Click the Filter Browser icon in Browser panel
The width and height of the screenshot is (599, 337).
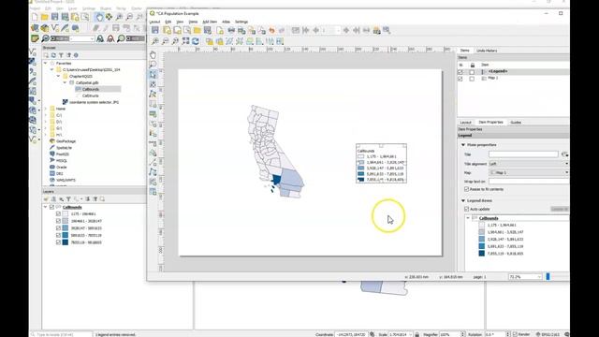[x=61, y=55]
